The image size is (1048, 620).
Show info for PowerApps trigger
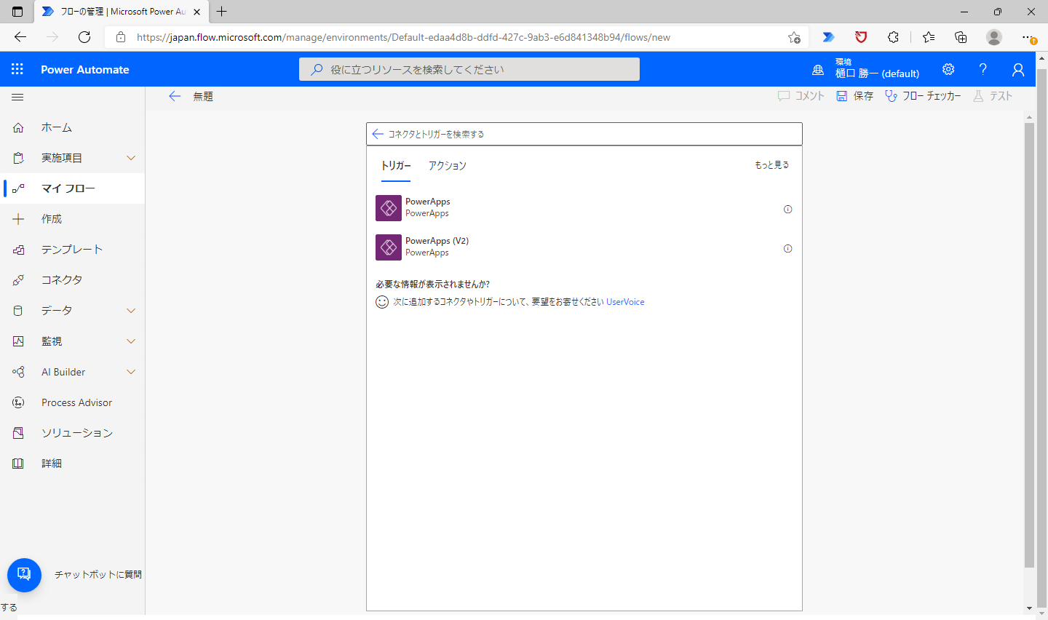pos(787,210)
